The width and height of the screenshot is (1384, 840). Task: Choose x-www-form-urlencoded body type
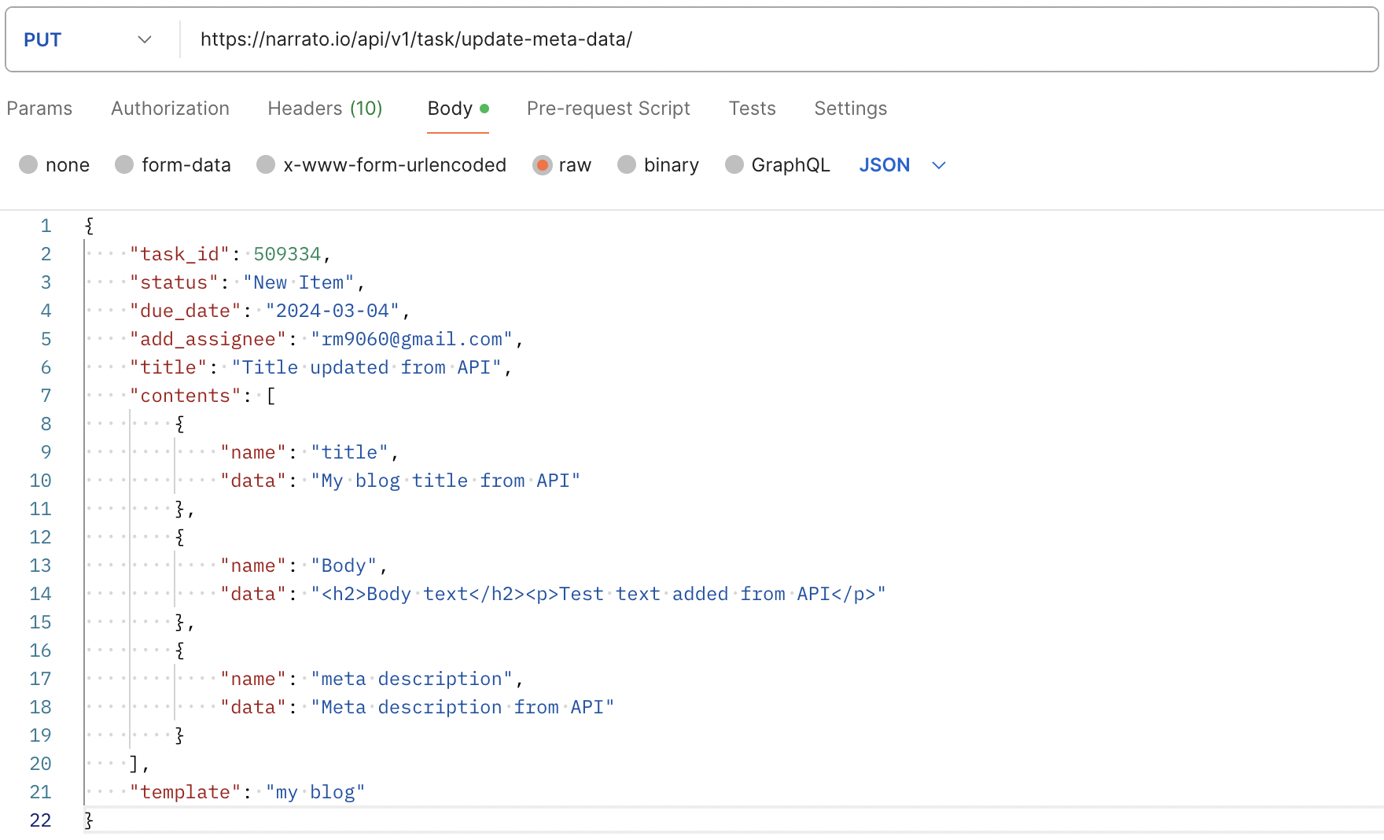[267, 164]
